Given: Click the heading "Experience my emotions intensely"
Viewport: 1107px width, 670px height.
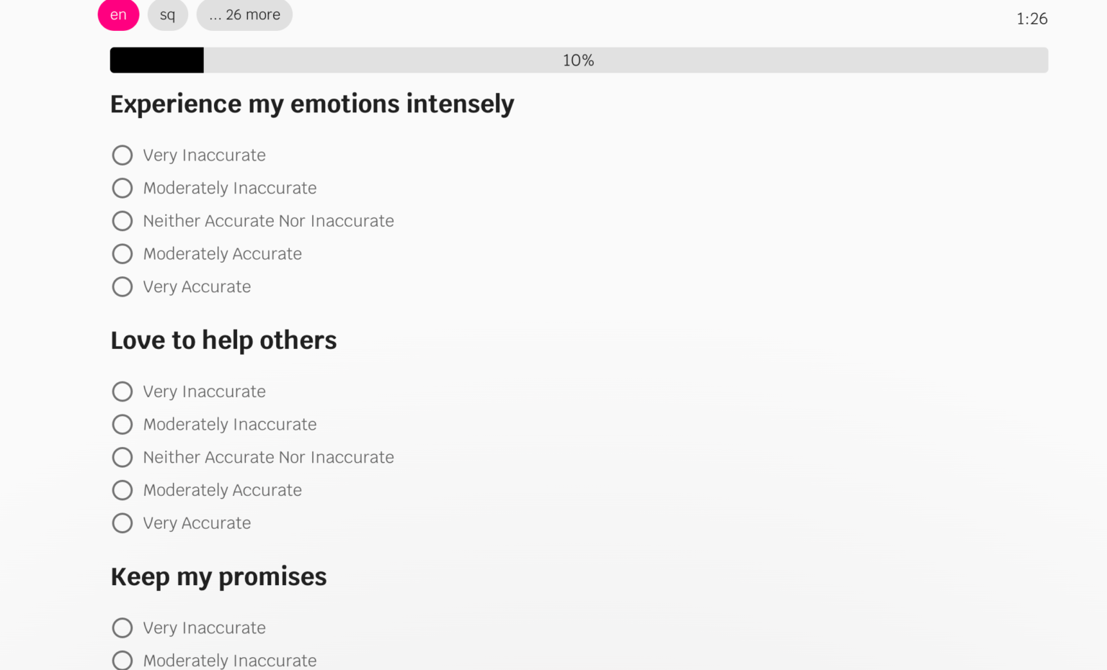Looking at the screenshot, I should coord(312,104).
